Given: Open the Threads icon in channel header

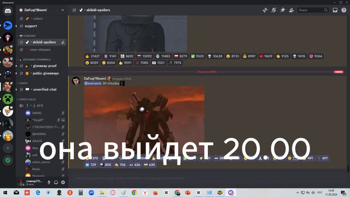Looking at the screenshot, I should pos(265,10).
